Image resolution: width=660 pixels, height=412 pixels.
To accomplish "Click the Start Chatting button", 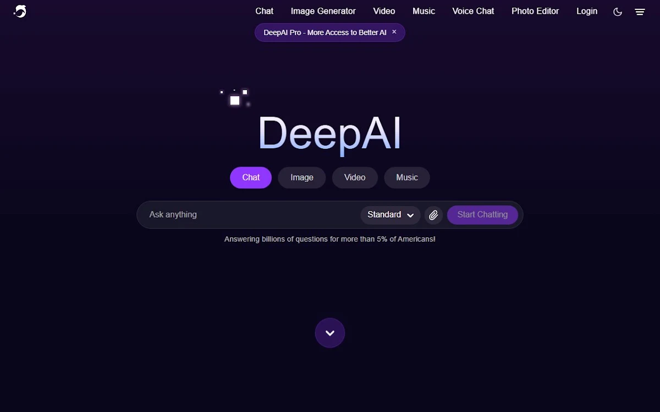I will pyautogui.click(x=482, y=215).
